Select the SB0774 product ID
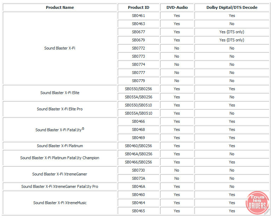The width and height of the screenshot is (273, 219). click(138, 64)
